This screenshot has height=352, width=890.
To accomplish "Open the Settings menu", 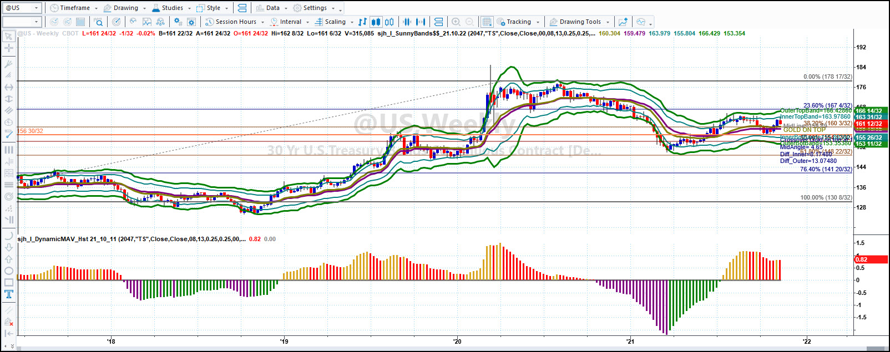I will 310,8.
